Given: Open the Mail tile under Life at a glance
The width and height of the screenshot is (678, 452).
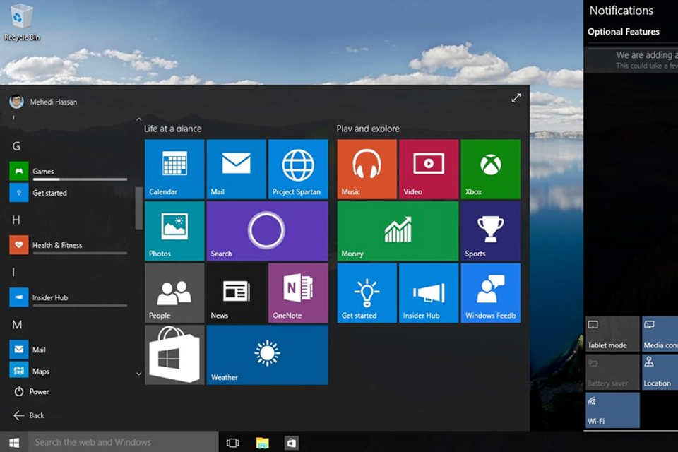Looking at the screenshot, I should coord(237,169).
